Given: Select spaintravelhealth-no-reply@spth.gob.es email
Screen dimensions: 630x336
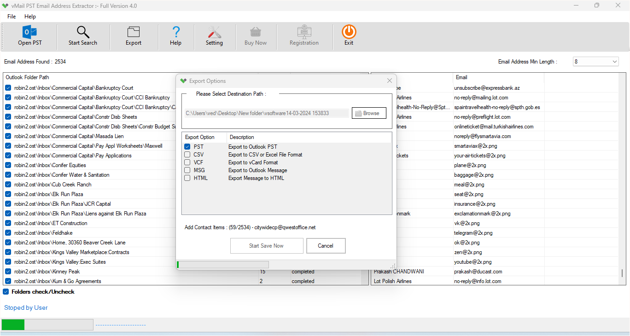Looking at the screenshot, I should click(x=497, y=107).
